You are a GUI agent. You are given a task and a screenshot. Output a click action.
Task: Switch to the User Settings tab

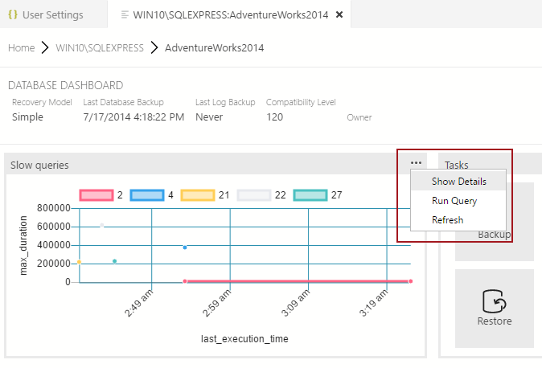click(x=54, y=14)
